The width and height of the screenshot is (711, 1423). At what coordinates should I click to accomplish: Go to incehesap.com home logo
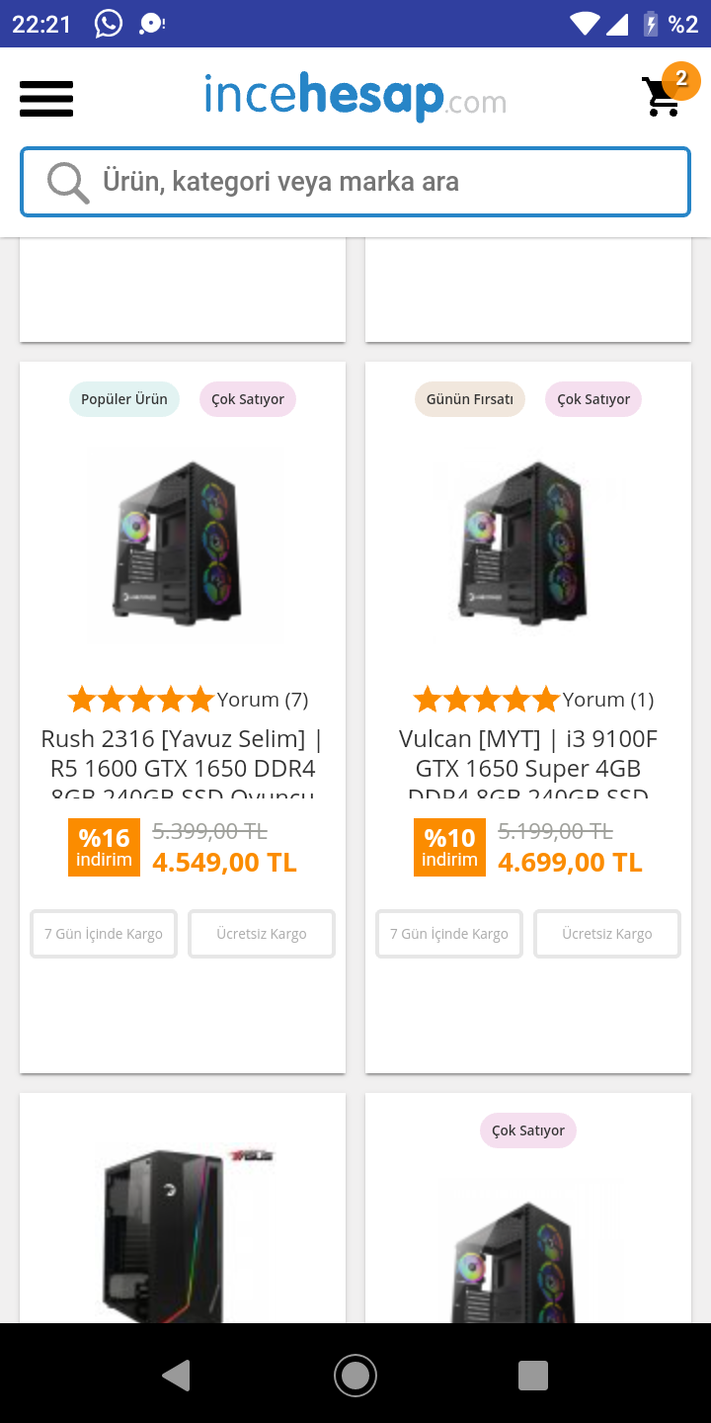pyautogui.click(x=355, y=97)
